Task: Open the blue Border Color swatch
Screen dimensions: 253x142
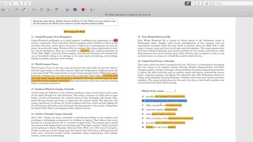Action: tap(76, 9)
